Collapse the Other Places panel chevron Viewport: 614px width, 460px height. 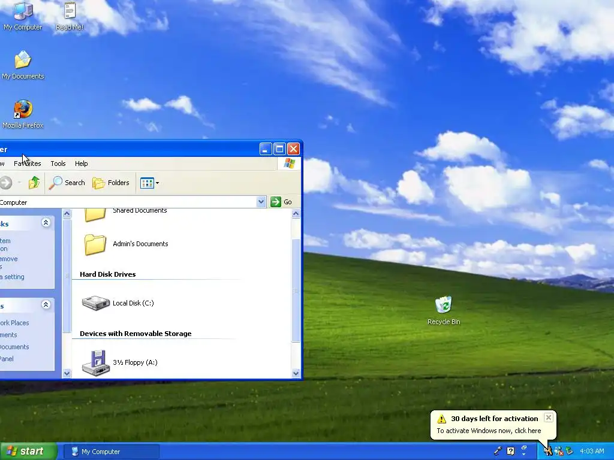pos(46,304)
